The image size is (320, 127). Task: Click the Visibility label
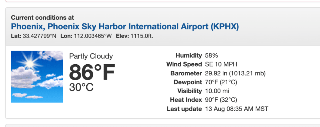tap(189, 91)
